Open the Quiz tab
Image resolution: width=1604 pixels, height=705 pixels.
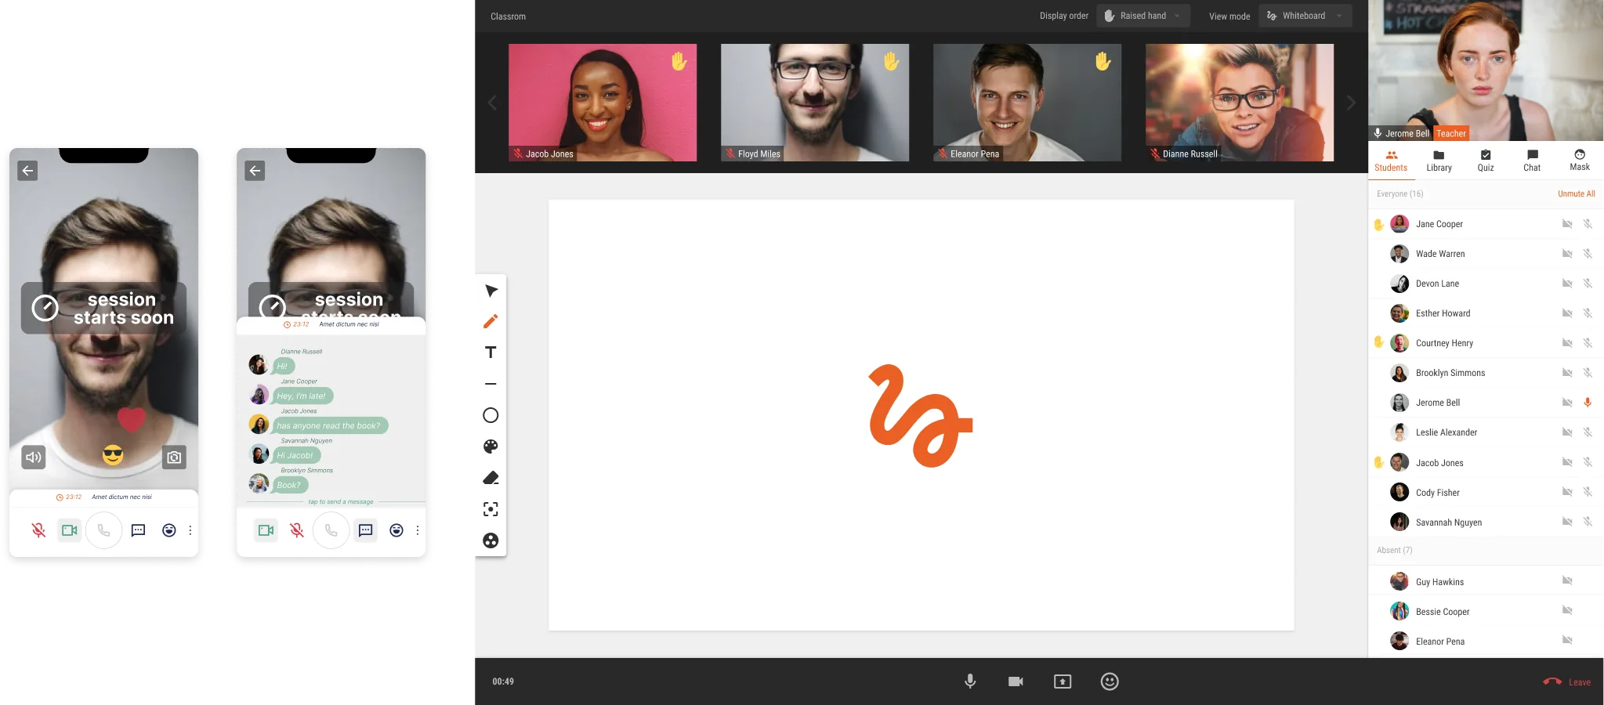click(1486, 161)
